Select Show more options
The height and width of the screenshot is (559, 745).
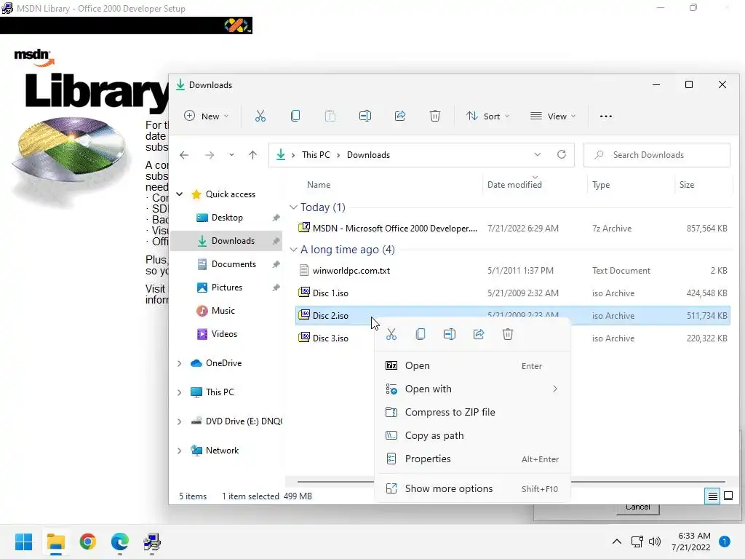click(473, 488)
